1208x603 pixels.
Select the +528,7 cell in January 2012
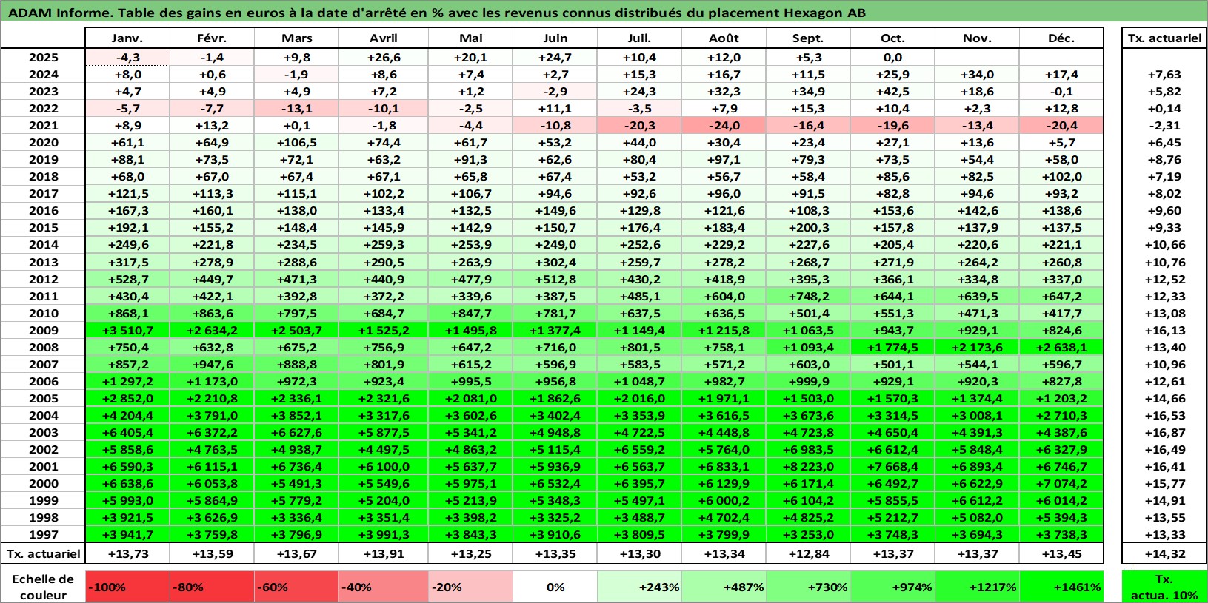click(x=128, y=280)
